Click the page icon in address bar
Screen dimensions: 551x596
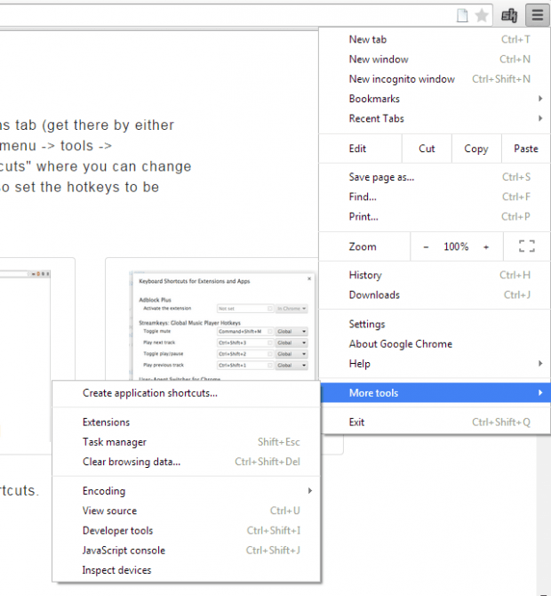coord(462,16)
